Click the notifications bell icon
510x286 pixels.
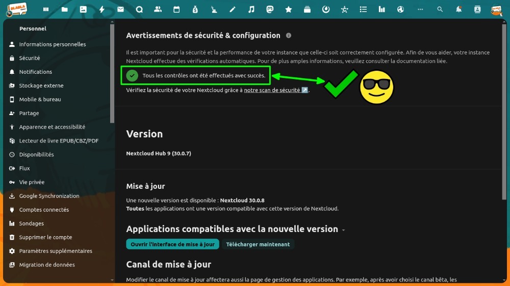[459, 9]
